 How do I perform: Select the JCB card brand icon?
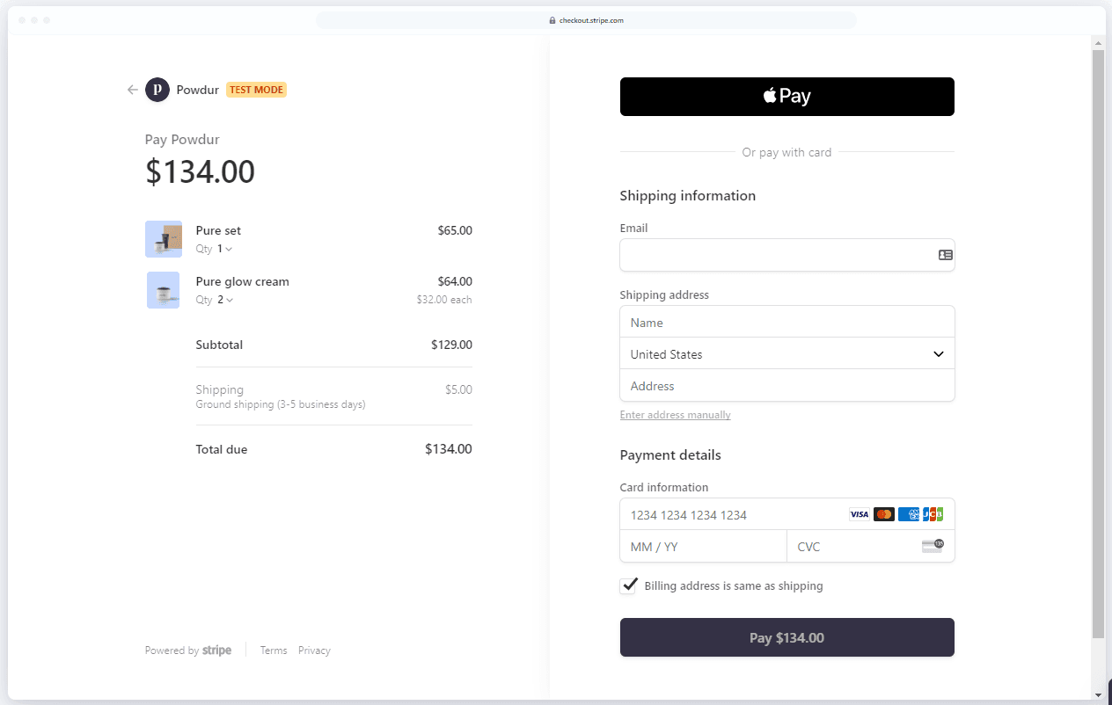[933, 514]
